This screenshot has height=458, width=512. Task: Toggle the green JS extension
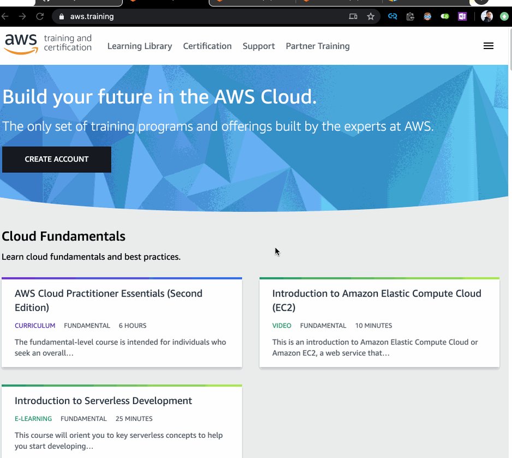[x=445, y=16]
